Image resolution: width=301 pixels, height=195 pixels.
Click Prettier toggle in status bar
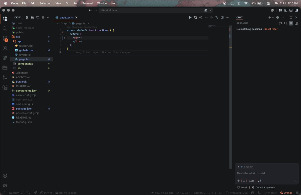point(270,193)
